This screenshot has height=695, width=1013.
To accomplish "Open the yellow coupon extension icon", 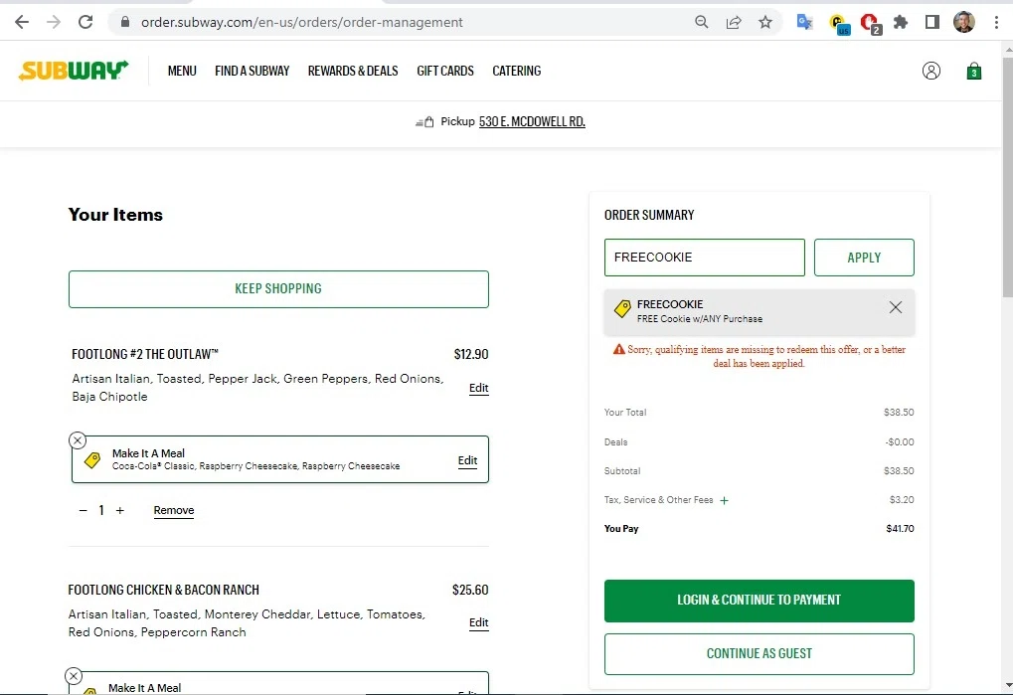I will (838, 23).
